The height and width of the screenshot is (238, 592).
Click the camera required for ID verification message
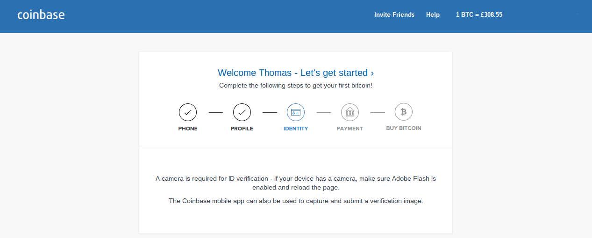296,183
